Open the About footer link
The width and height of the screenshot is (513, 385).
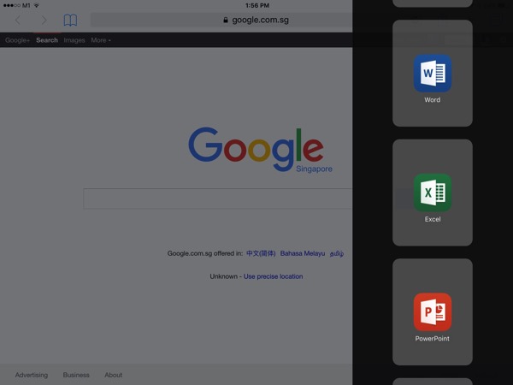[x=113, y=375]
